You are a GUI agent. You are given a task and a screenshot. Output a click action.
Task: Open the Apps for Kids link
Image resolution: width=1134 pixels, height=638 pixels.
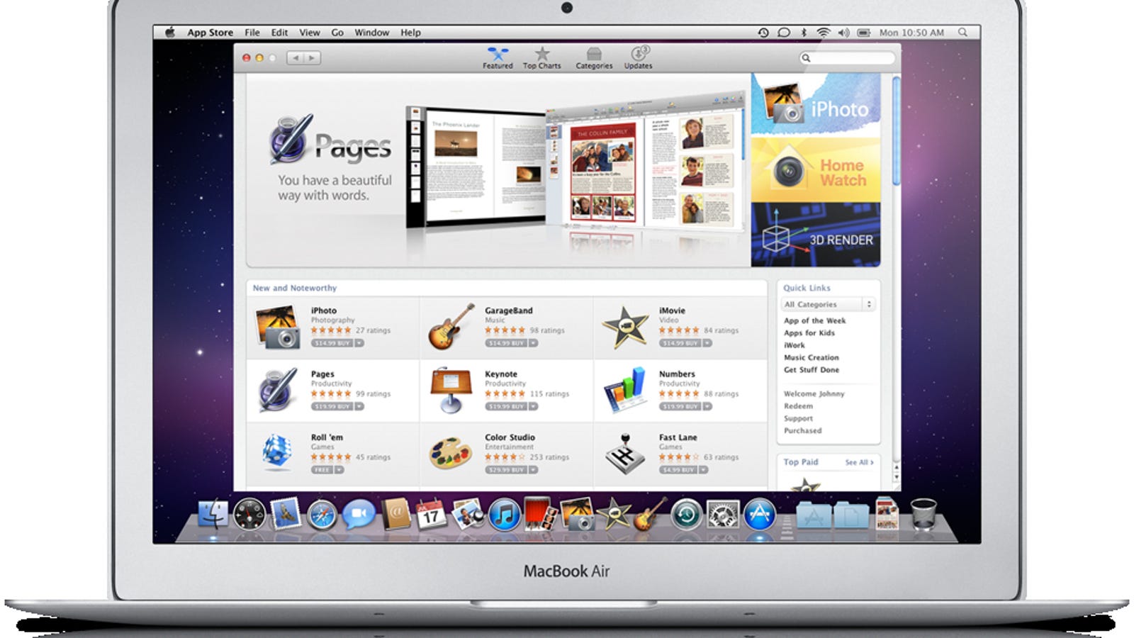(x=809, y=332)
